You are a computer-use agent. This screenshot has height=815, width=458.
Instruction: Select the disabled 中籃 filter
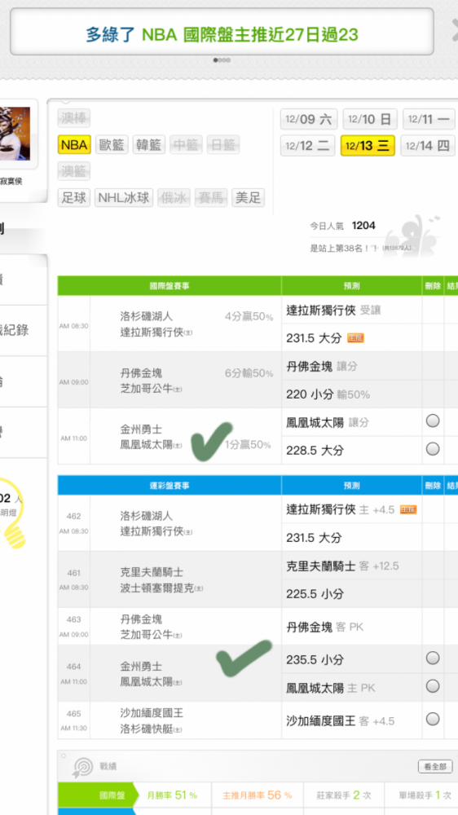pos(186,144)
